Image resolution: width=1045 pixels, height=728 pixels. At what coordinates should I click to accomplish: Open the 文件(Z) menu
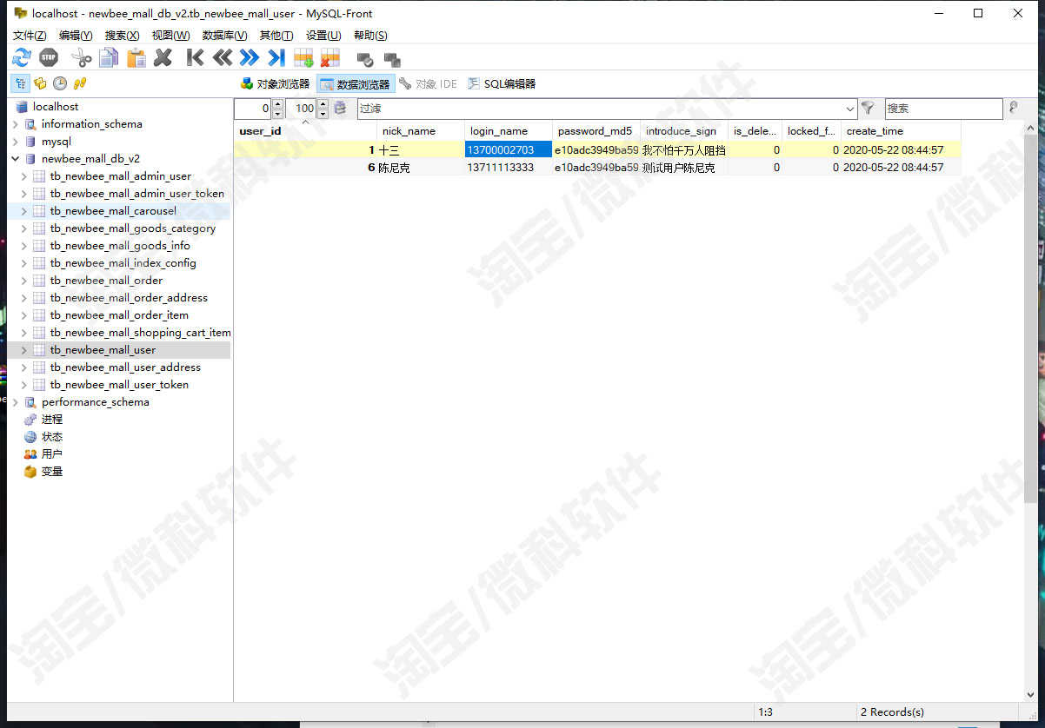pos(30,35)
